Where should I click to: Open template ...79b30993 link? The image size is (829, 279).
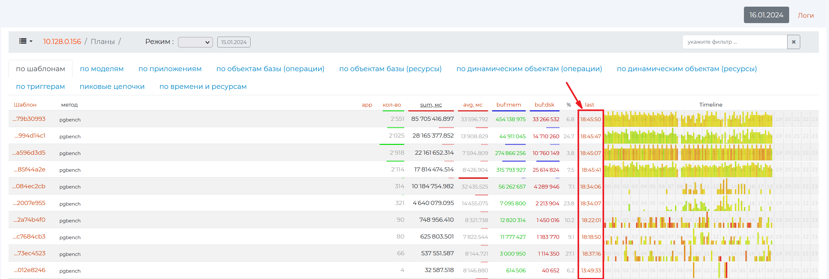tap(29, 119)
